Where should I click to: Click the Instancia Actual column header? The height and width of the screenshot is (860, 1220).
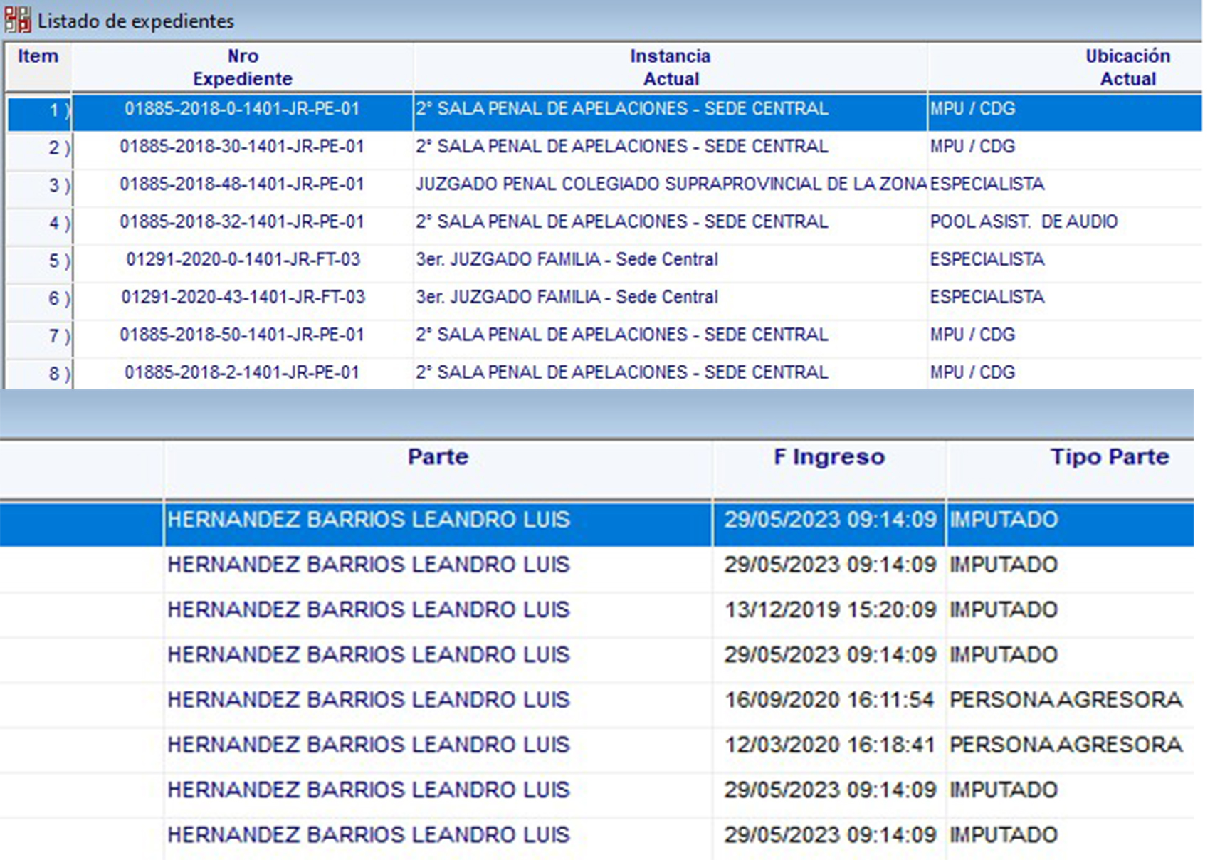pyautogui.click(x=670, y=67)
